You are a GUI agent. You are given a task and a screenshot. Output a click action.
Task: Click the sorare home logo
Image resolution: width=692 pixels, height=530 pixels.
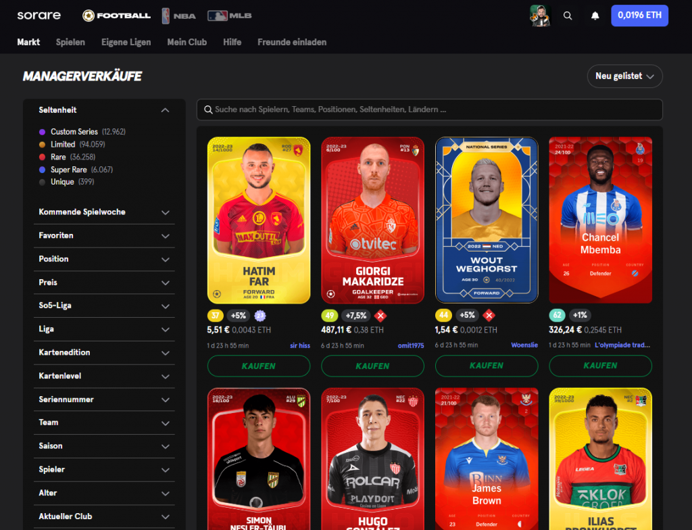pos(39,16)
